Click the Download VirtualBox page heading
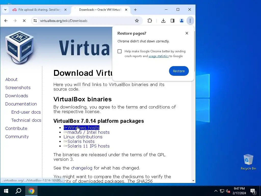 click(x=83, y=73)
